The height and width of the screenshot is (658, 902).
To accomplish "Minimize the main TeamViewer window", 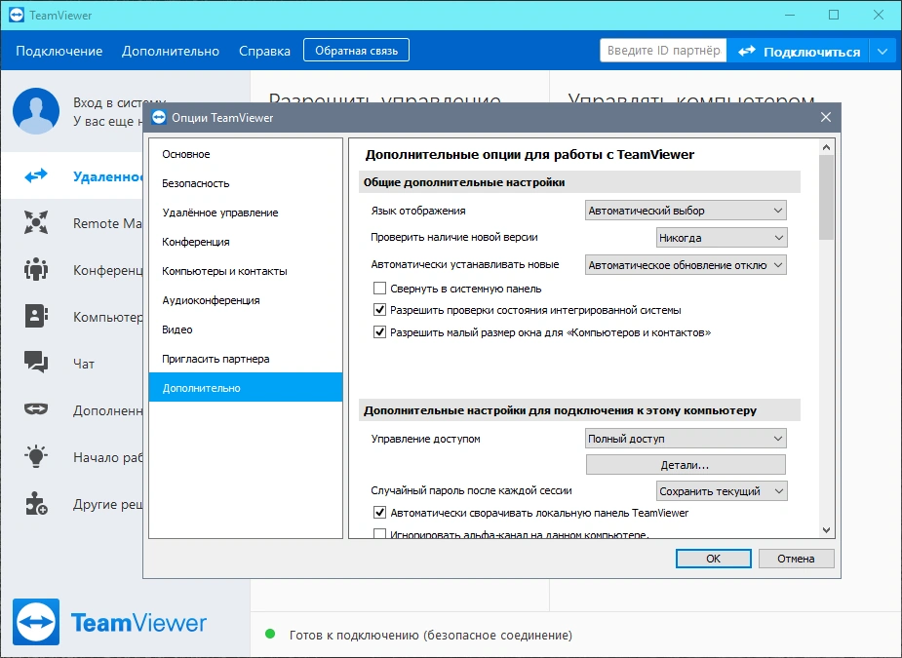I will [790, 15].
